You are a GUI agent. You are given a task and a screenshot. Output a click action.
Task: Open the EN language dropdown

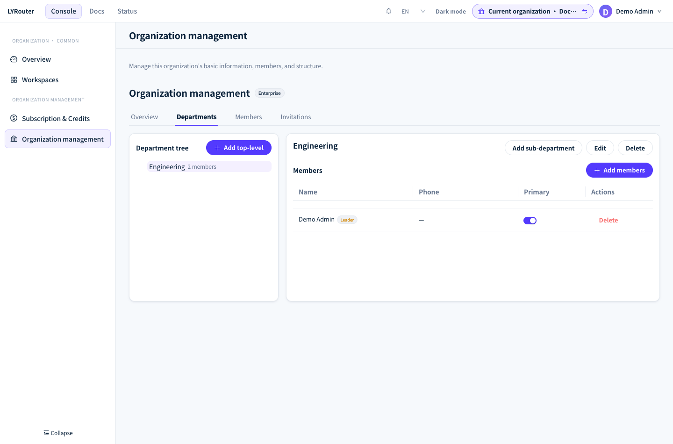(414, 11)
